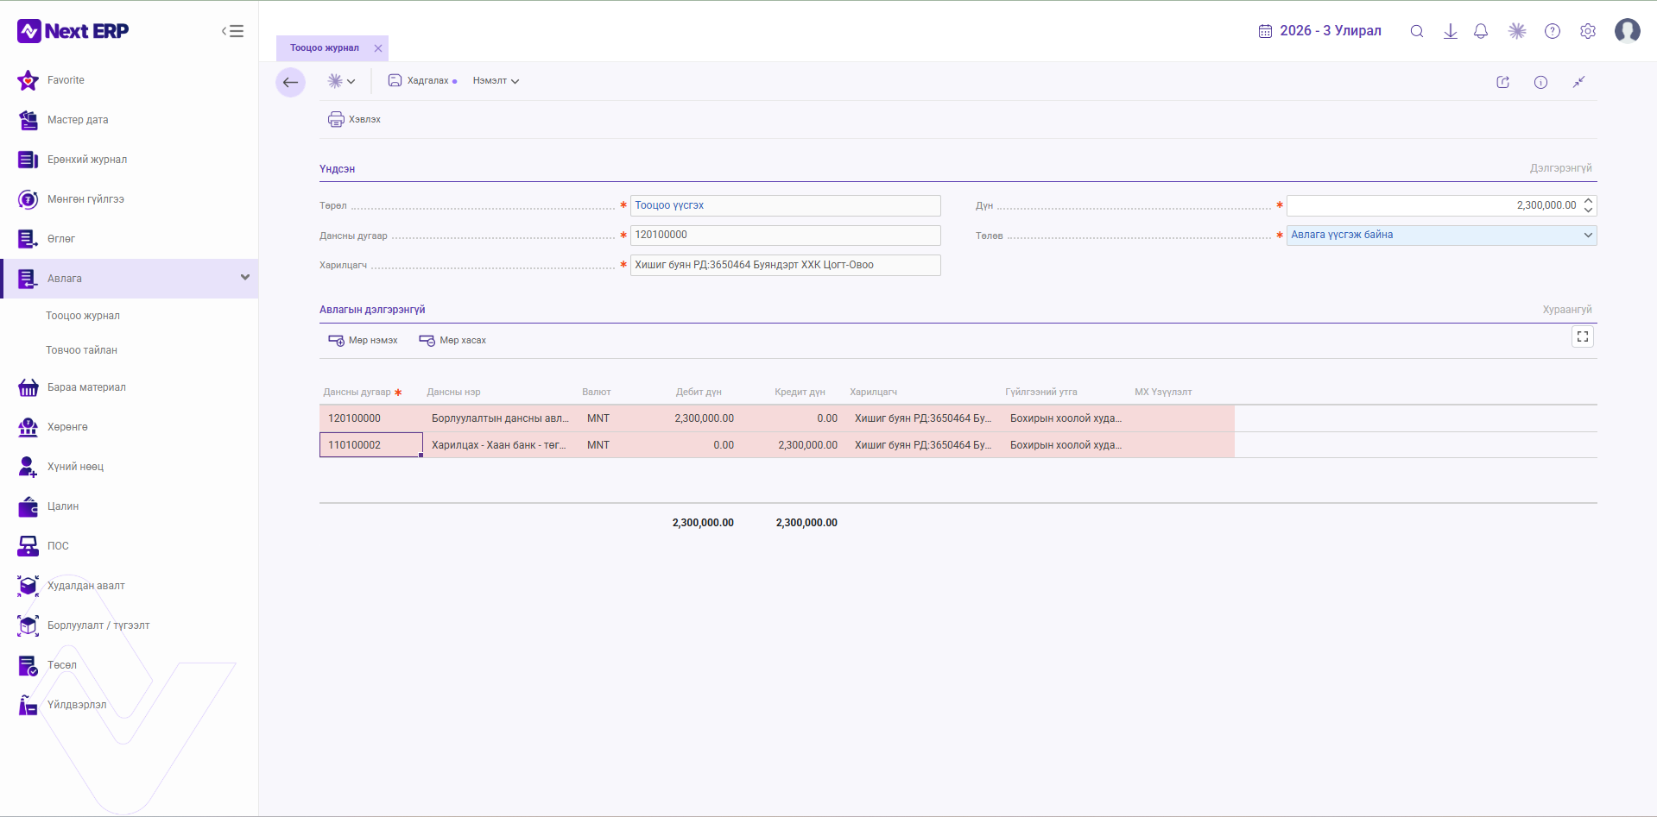Open notifications bell icon
1657x817 pixels.
[x=1481, y=31]
